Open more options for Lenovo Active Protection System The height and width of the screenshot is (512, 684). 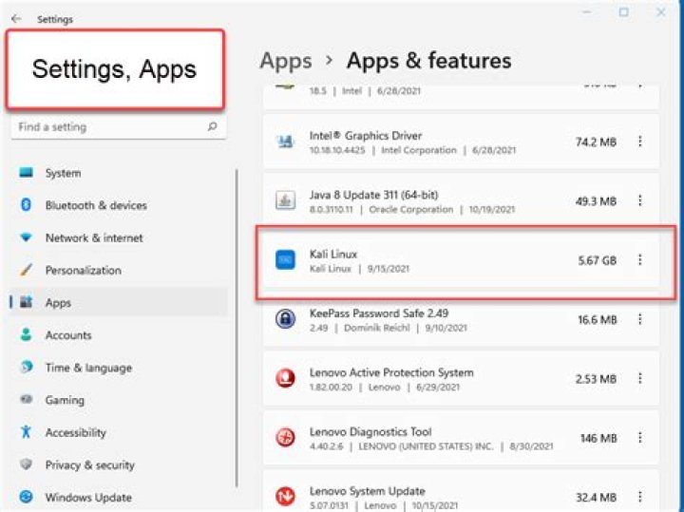(x=639, y=379)
